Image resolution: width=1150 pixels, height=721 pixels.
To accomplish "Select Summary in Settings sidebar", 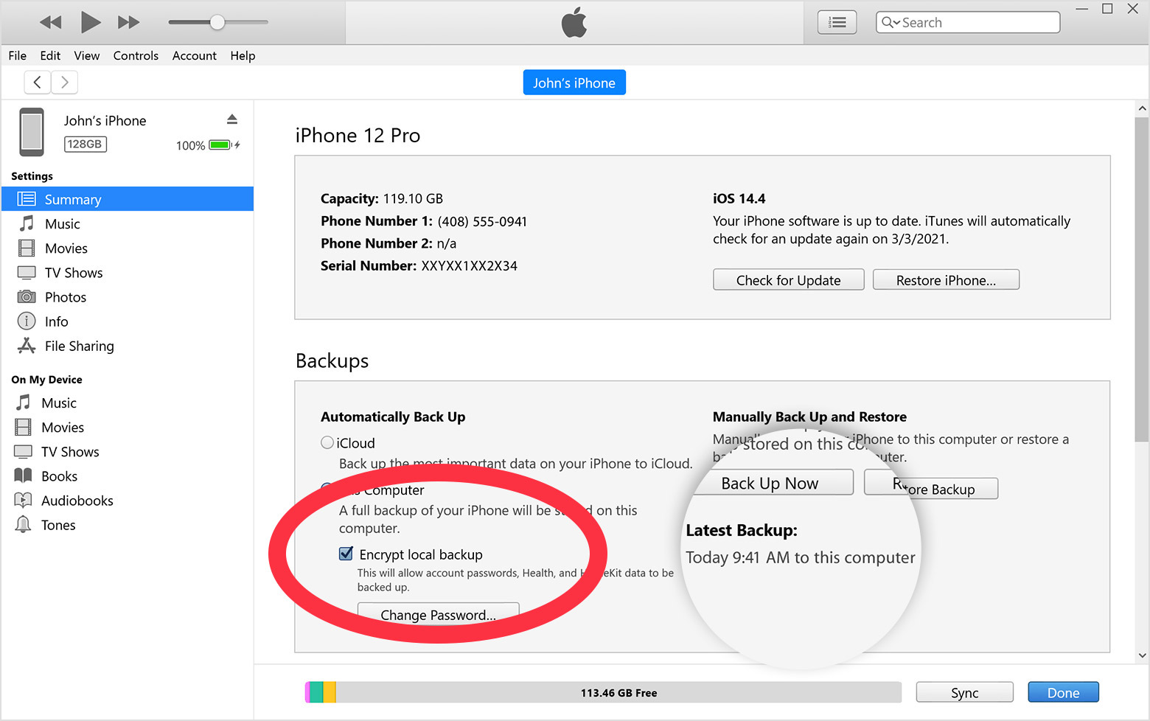I will [x=128, y=199].
